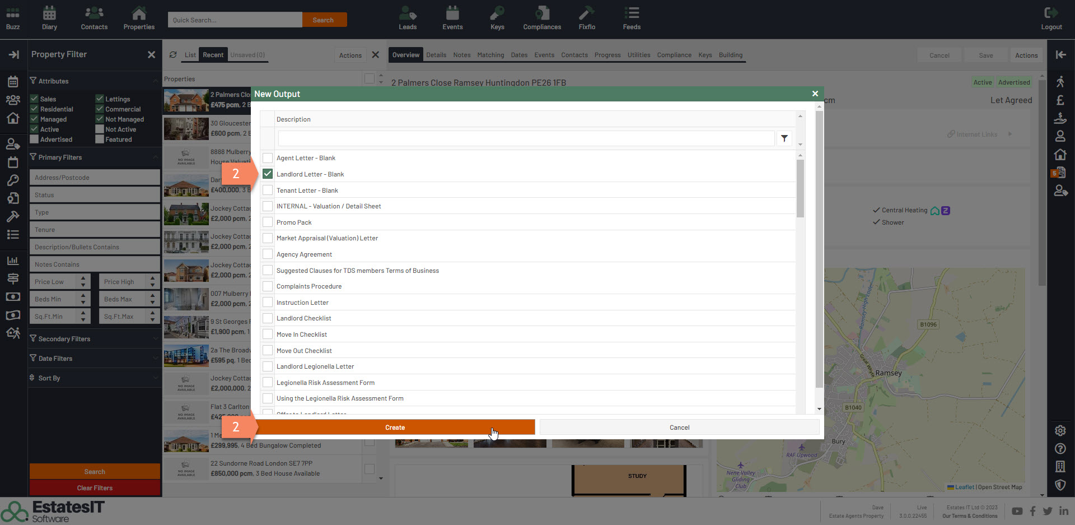
Task: Open the Leads icon in top bar
Action: click(408, 18)
